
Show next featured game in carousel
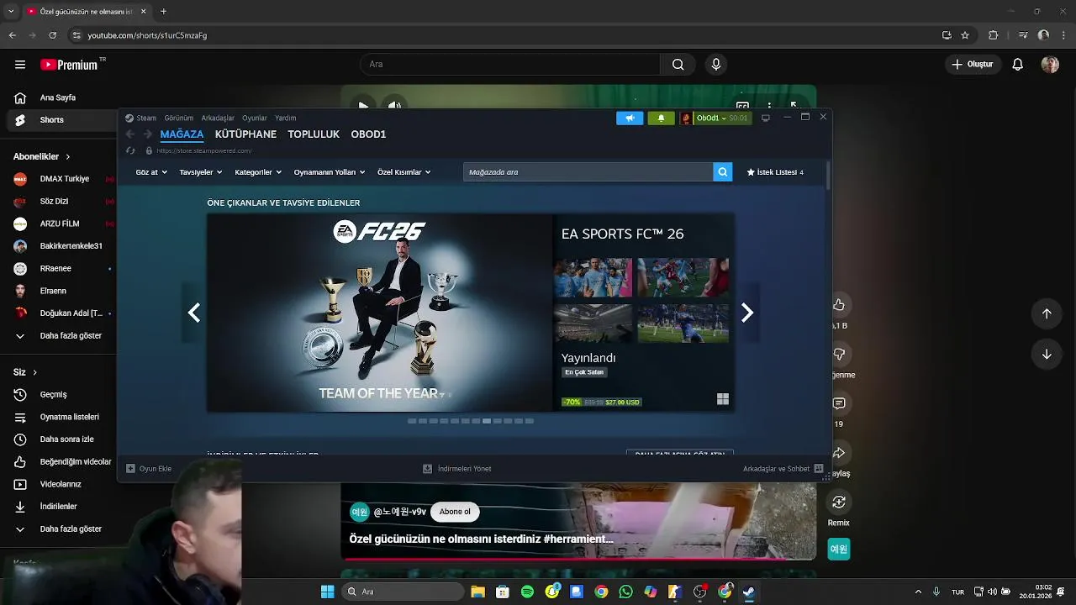[x=747, y=313]
